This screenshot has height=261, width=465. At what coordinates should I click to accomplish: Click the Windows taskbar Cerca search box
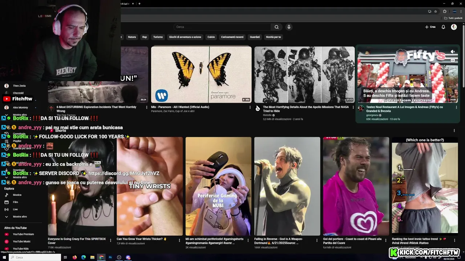(35, 257)
